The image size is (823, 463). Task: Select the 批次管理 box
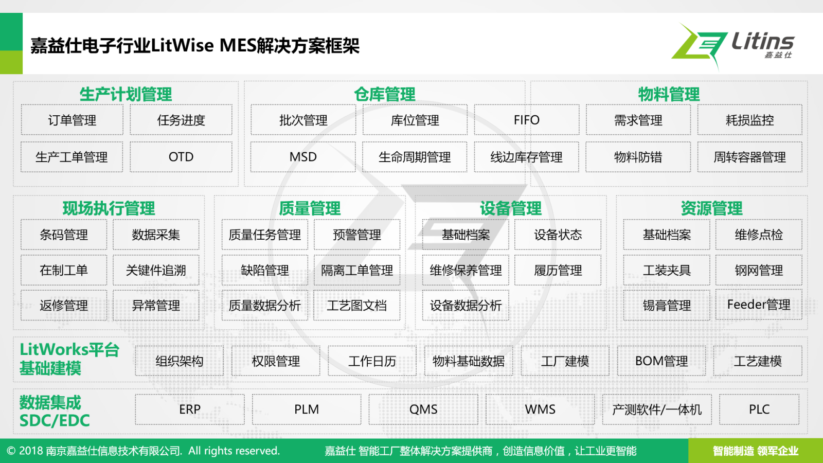point(303,120)
